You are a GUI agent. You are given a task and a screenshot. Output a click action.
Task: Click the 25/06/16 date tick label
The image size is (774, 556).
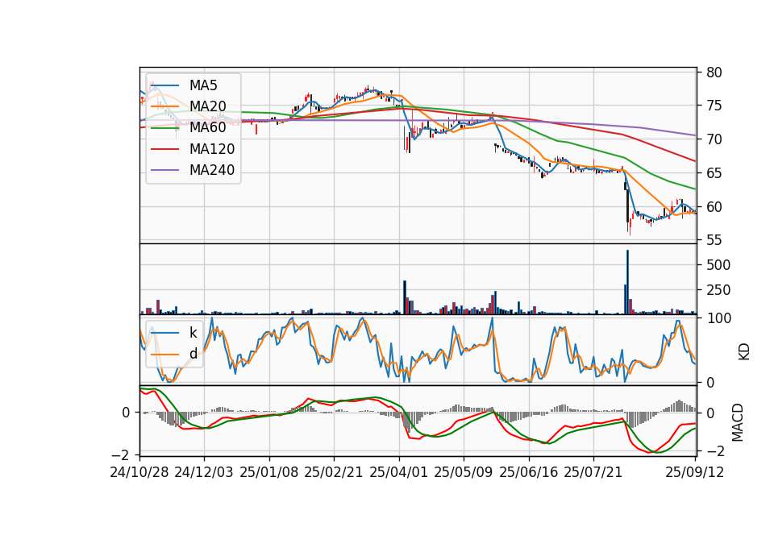[x=529, y=472]
